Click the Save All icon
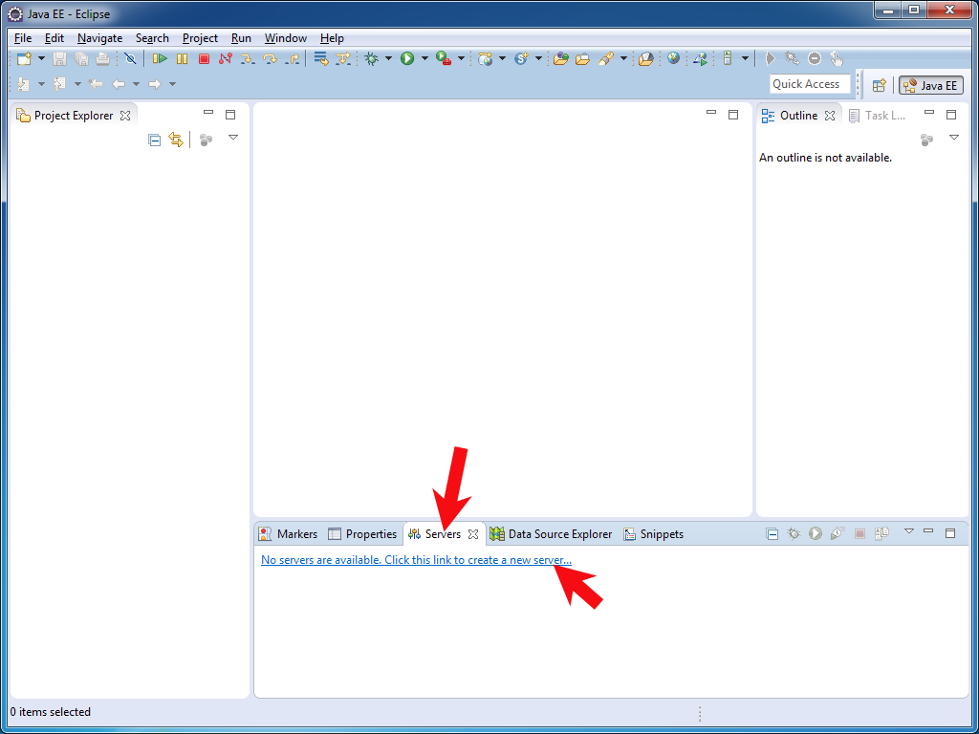Screen dimensions: 979x734 click(x=81, y=58)
